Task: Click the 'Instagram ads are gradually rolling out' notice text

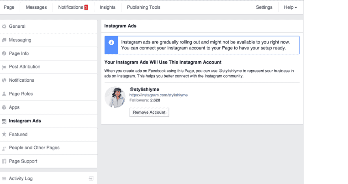Action: (206, 45)
